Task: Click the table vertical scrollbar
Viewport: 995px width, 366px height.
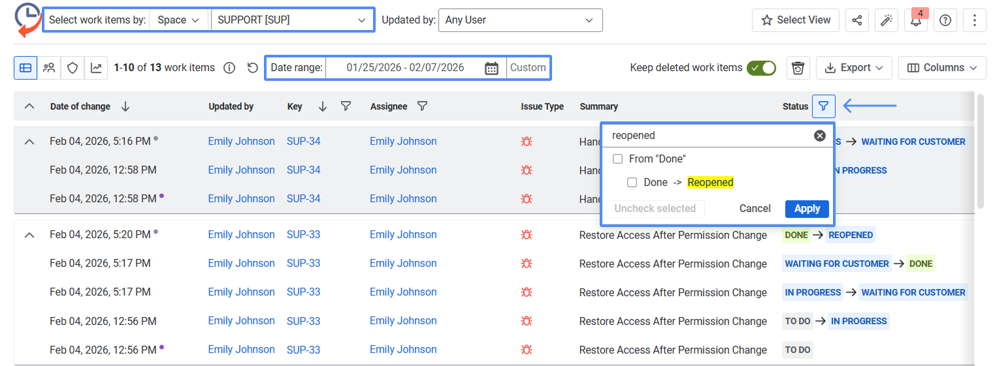Action: click(980, 151)
